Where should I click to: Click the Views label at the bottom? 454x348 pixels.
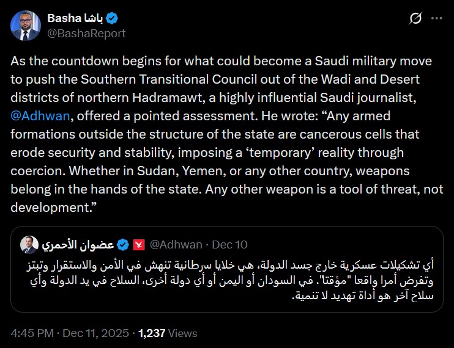click(184, 333)
